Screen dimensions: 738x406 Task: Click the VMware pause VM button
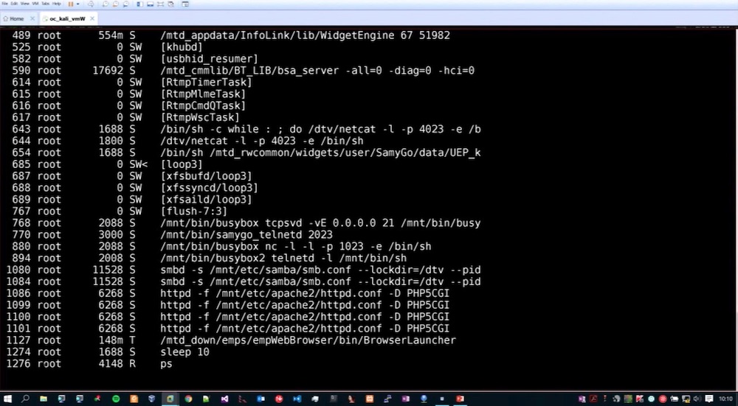(70, 4)
